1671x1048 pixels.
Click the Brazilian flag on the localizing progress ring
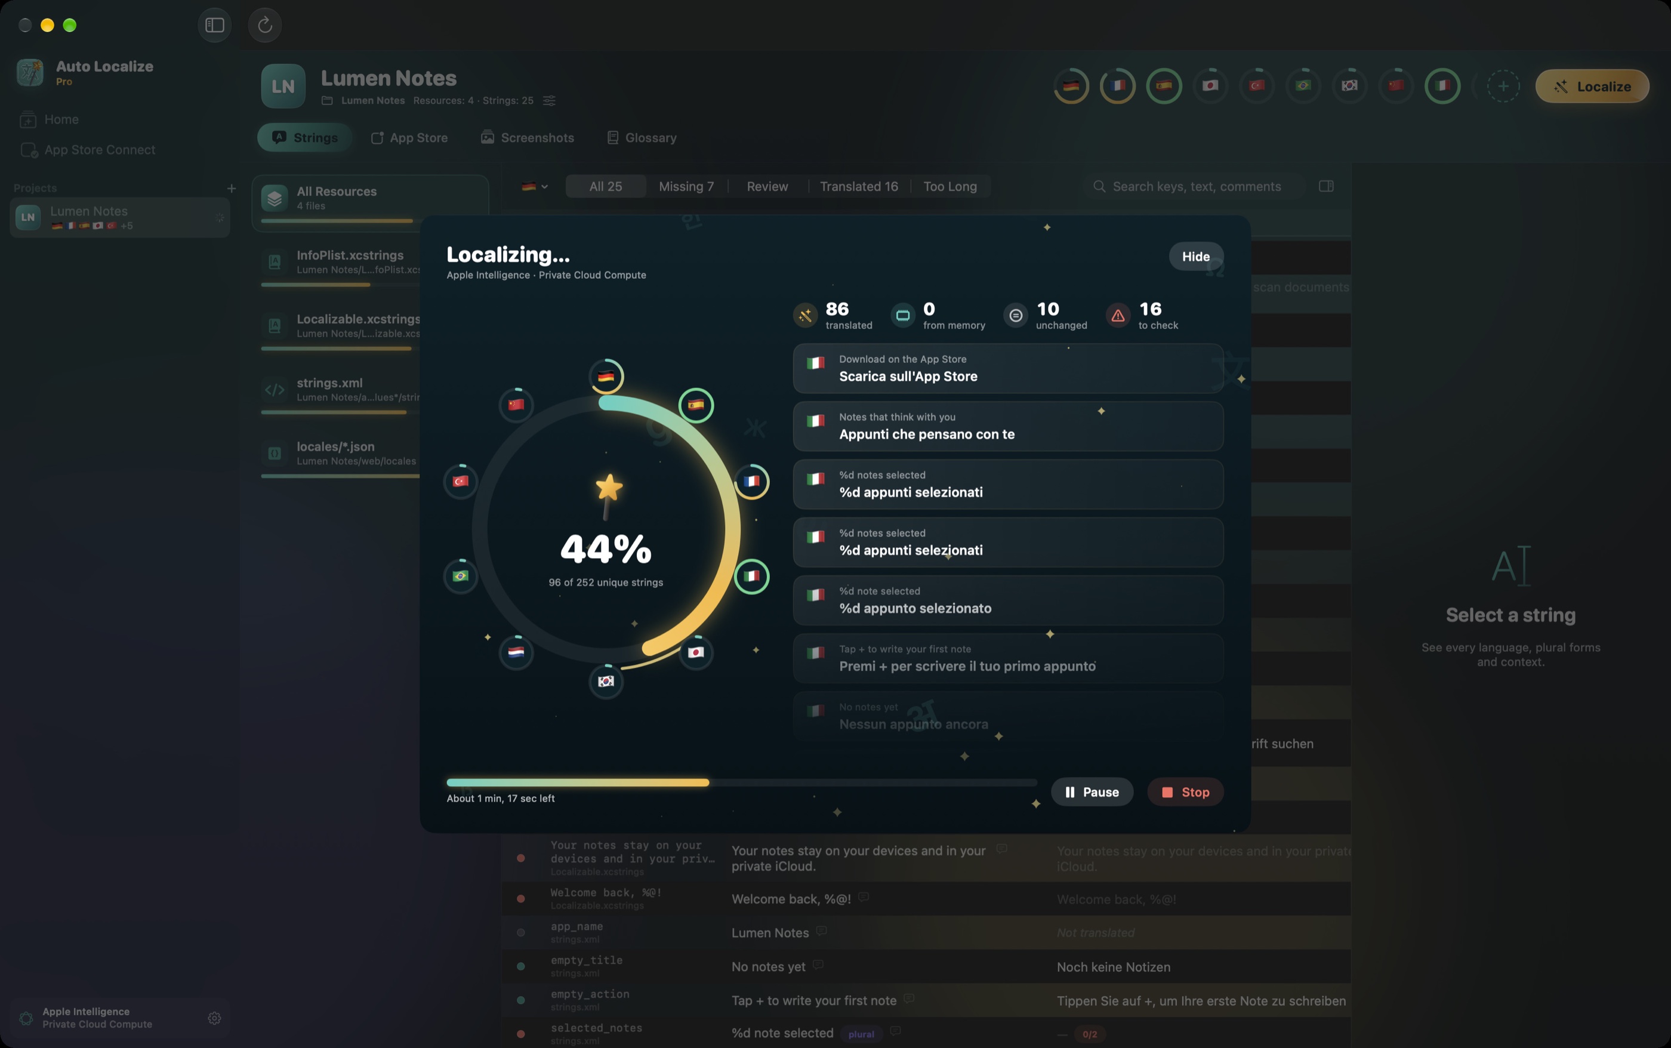460,576
